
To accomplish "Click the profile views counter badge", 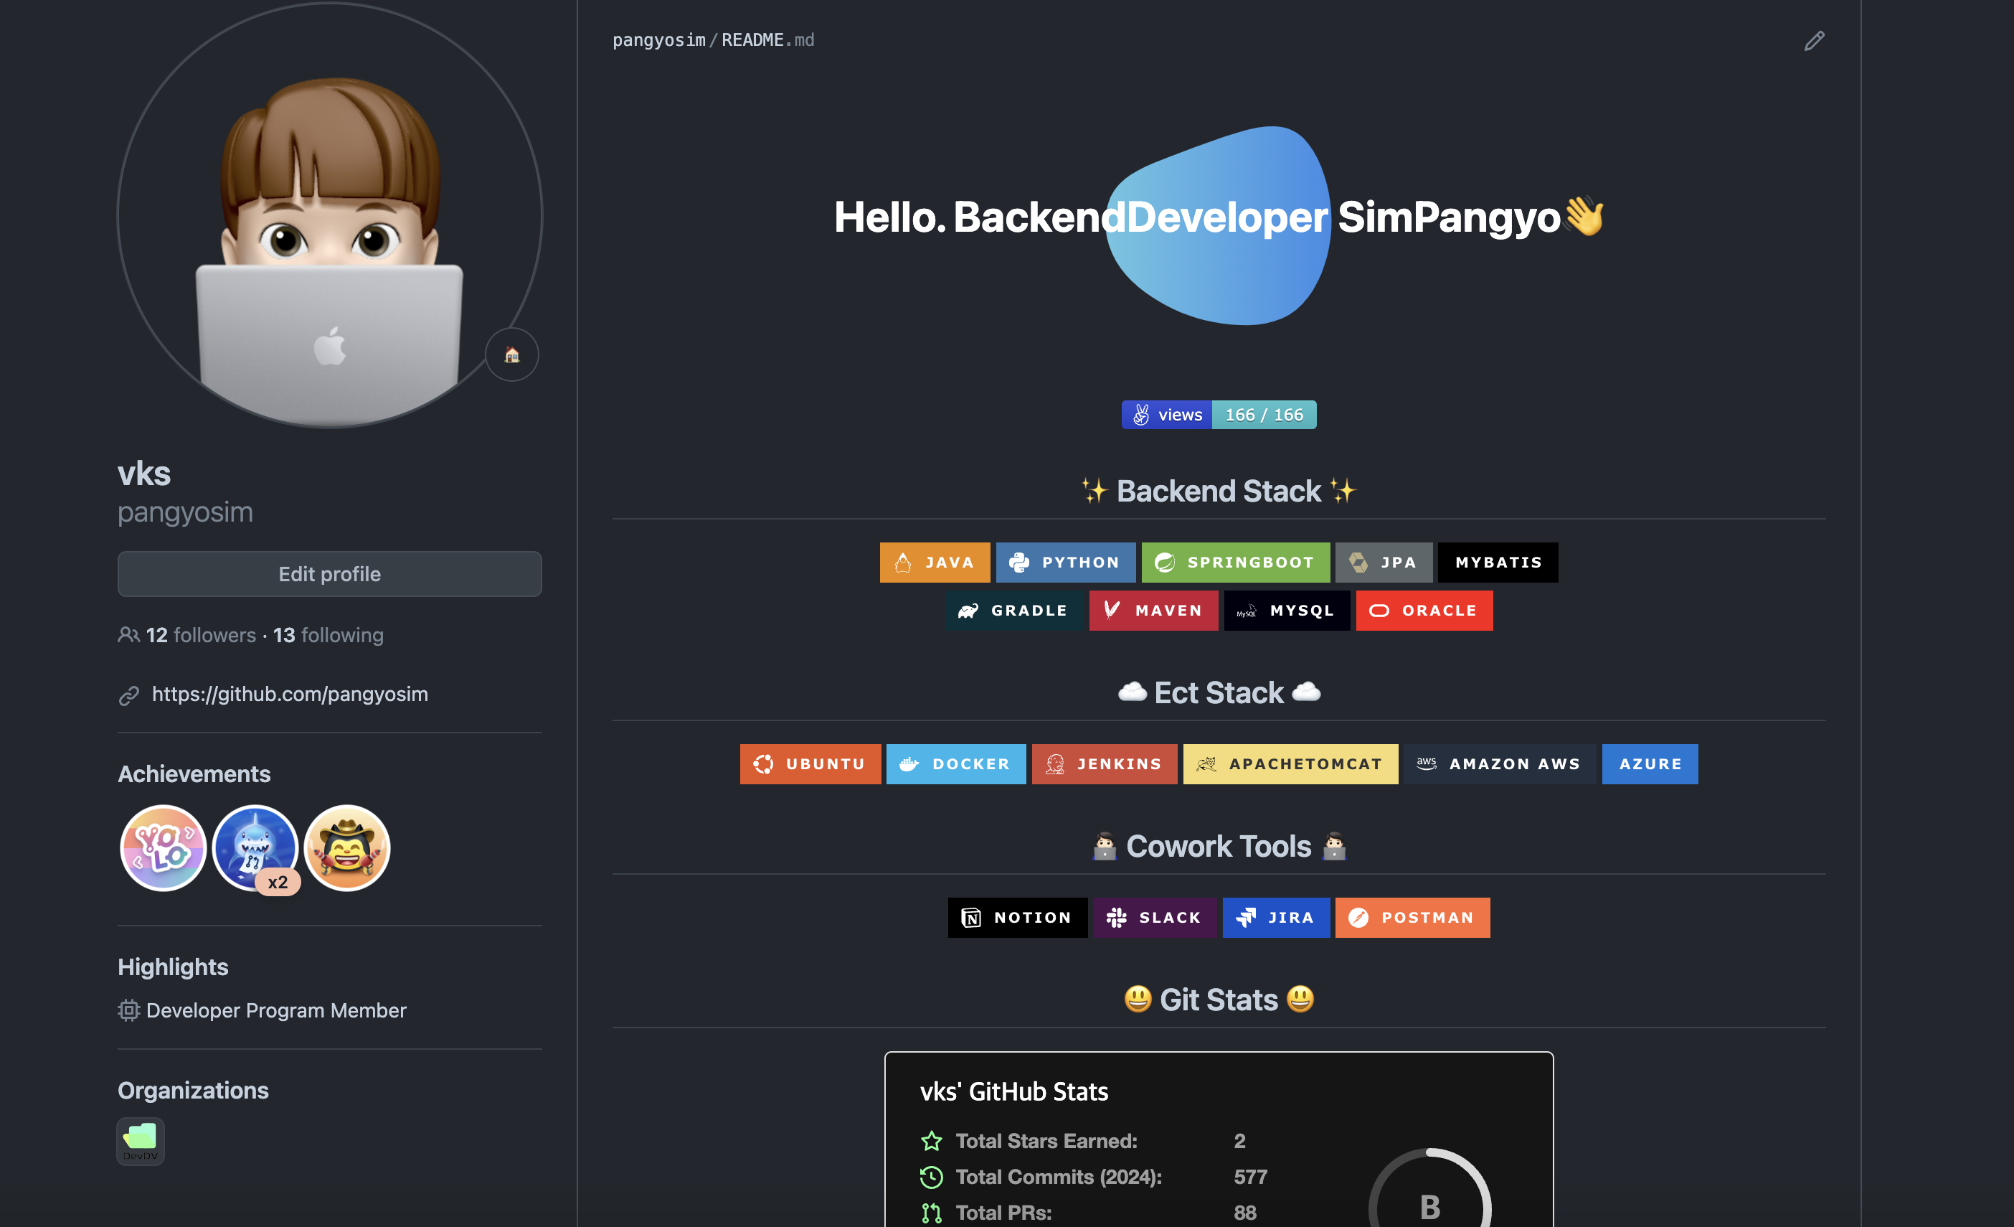I will (1218, 415).
